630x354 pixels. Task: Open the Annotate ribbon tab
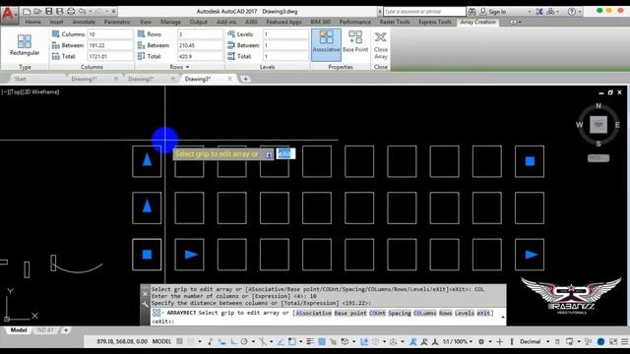[84, 22]
